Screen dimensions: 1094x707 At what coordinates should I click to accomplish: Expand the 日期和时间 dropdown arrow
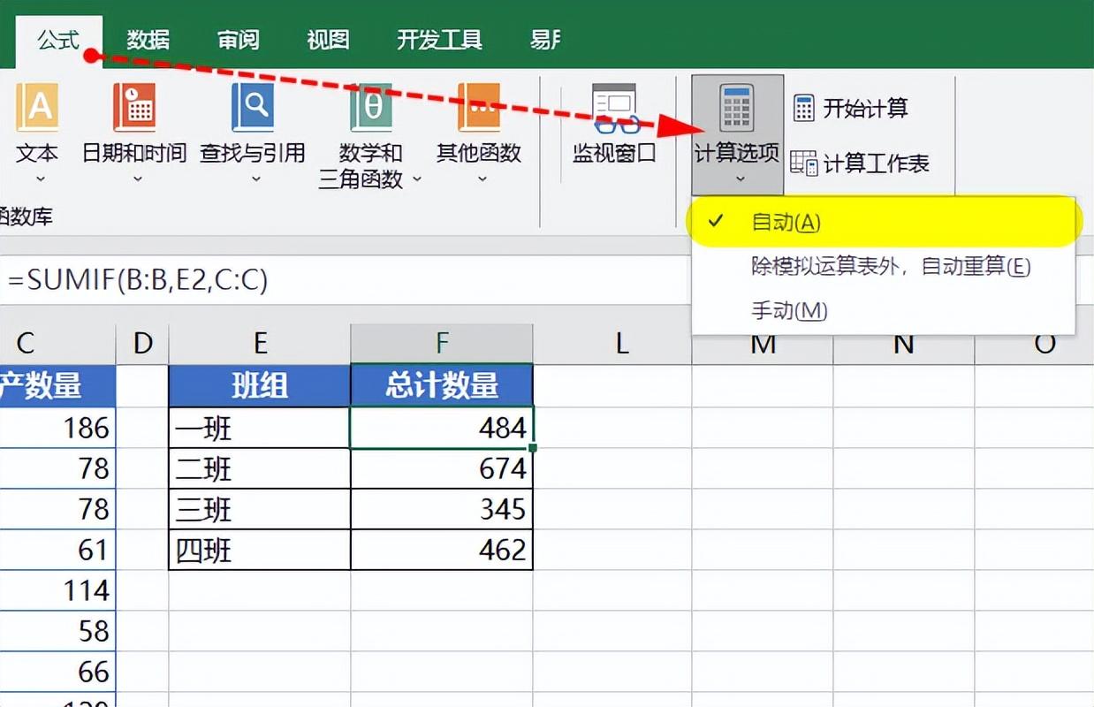[x=136, y=179]
